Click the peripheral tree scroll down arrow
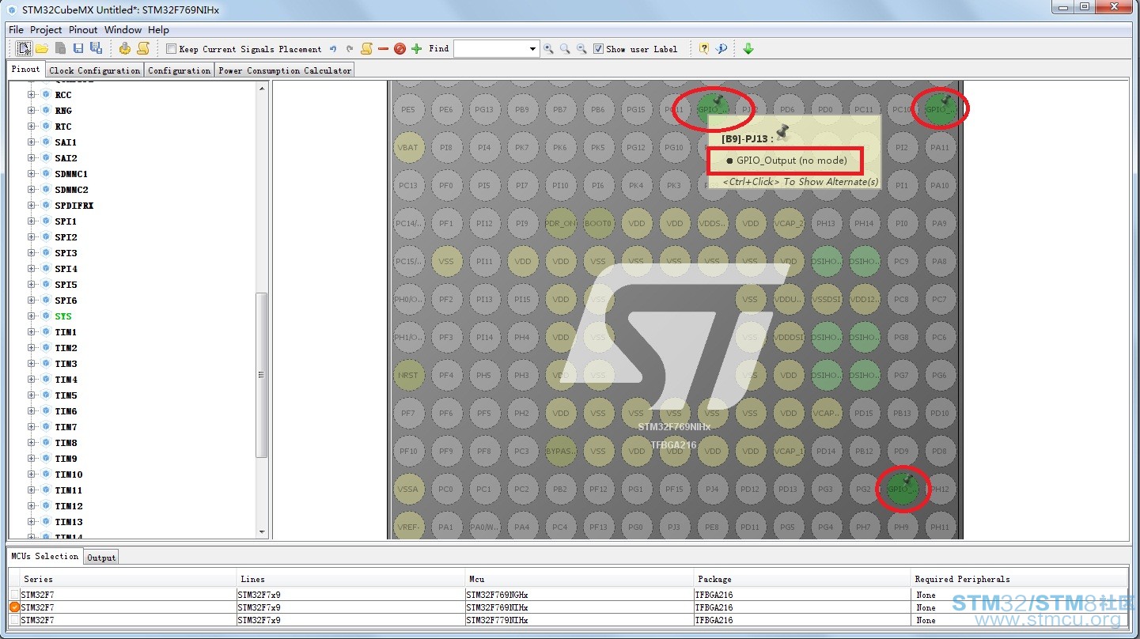 pyautogui.click(x=261, y=532)
